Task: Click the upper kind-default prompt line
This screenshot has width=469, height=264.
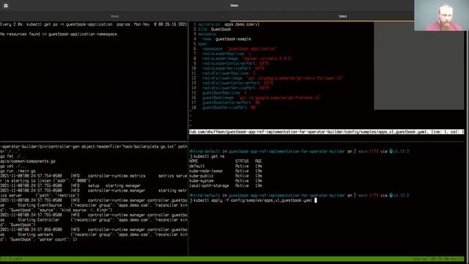Action: click(299, 152)
